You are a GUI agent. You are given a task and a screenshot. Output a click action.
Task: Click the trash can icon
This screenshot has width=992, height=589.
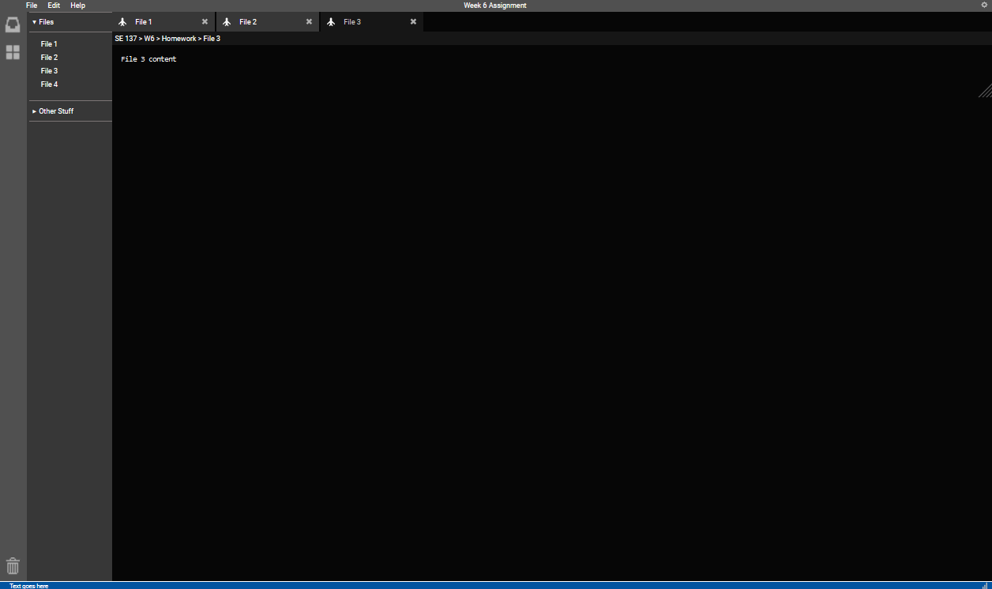pyautogui.click(x=13, y=565)
